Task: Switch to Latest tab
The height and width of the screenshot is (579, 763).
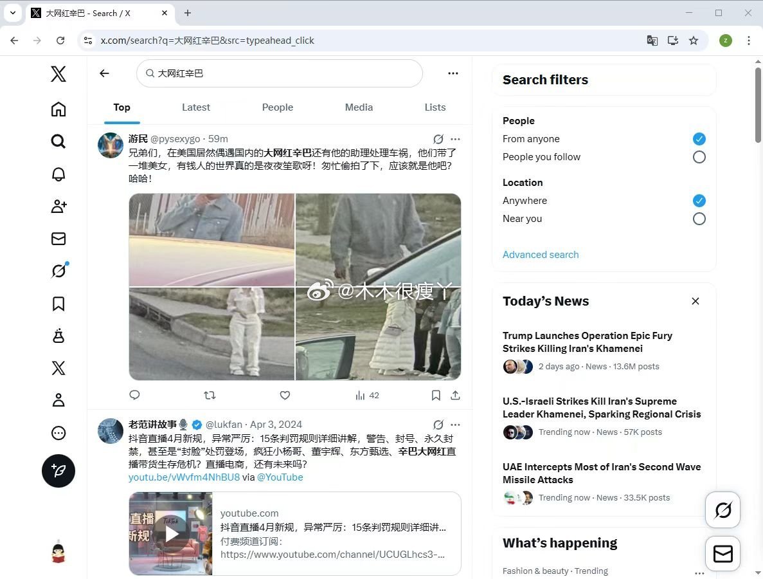Action: pyautogui.click(x=196, y=107)
